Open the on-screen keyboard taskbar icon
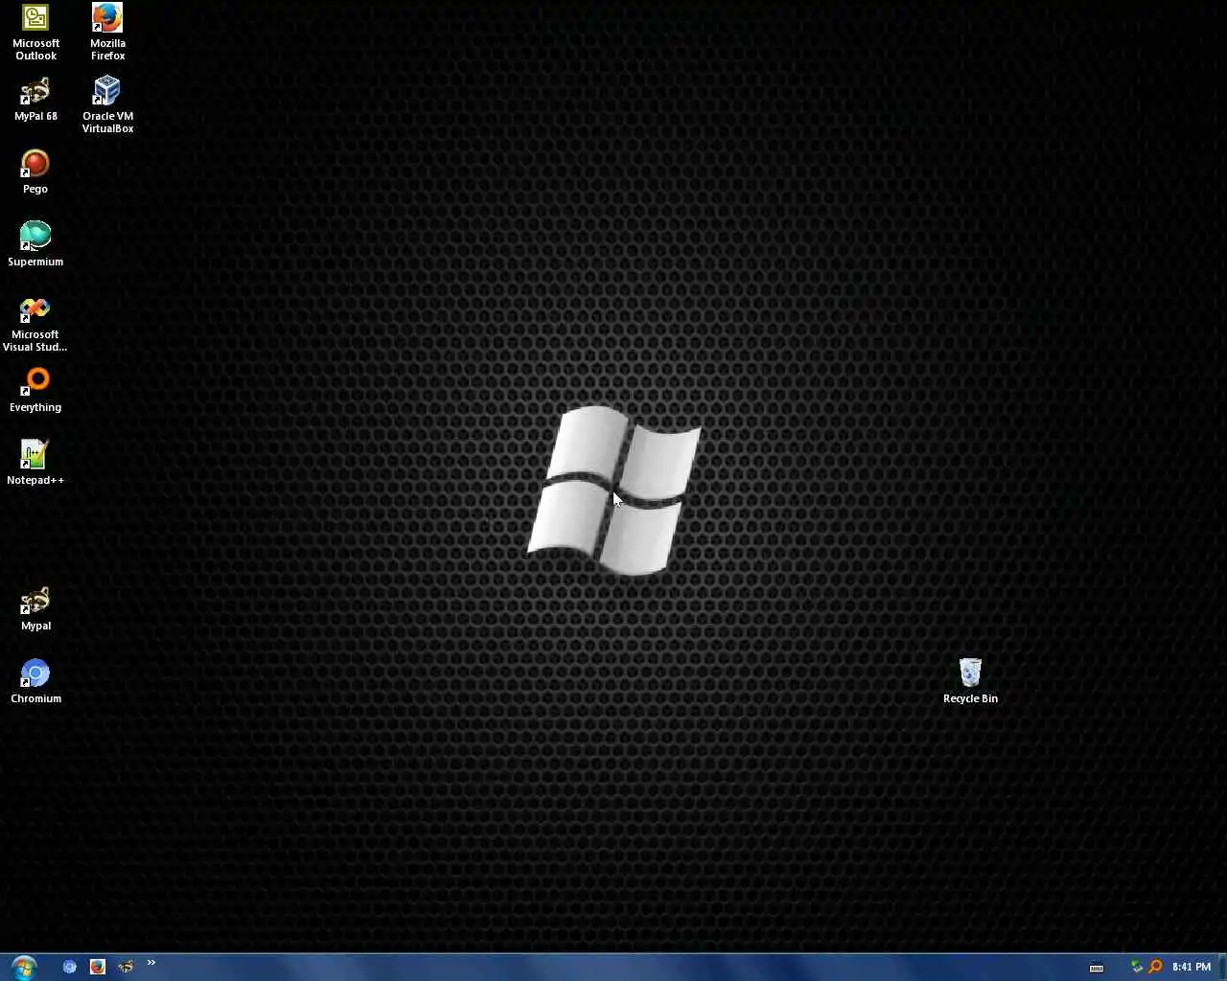The image size is (1227, 981). [x=1097, y=967]
